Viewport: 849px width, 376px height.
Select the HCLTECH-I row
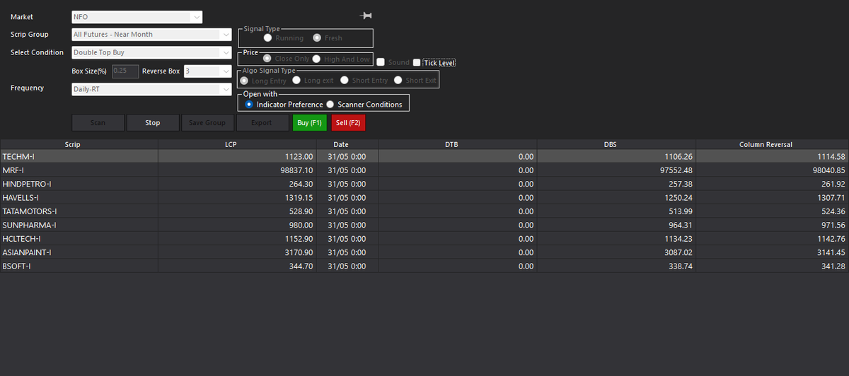pyautogui.click(x=424, y=239)
